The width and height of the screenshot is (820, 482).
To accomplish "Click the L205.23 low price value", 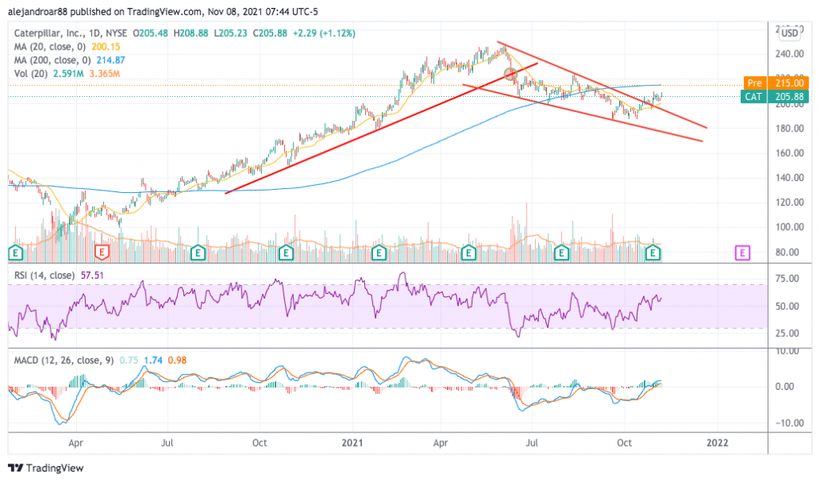I will 231,33.
